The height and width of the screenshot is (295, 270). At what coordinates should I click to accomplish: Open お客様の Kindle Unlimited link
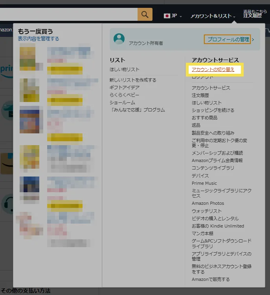[x=218, y=226]
